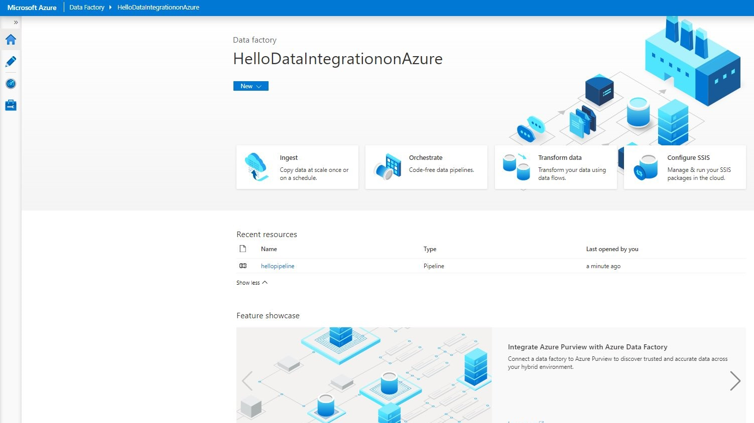This screenshot has width=754, height=423.
Task: Expand the left sidebar chevrons
Action: tap(16, 23)
